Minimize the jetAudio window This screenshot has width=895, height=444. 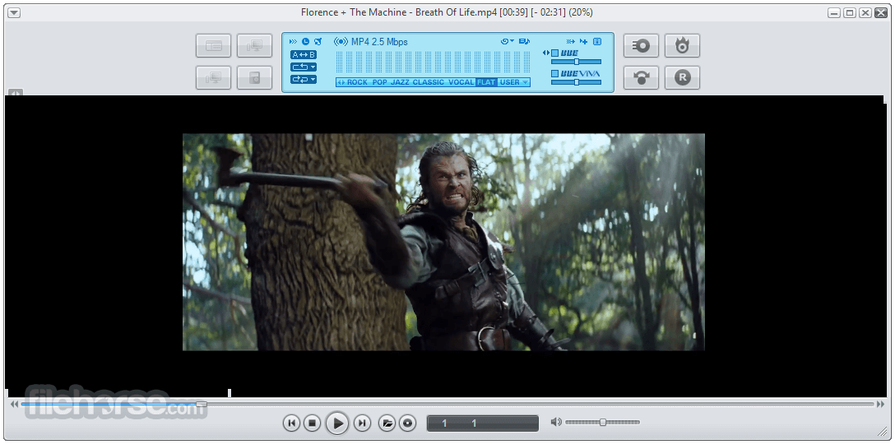pyautogui.click(x=834, y=12)
